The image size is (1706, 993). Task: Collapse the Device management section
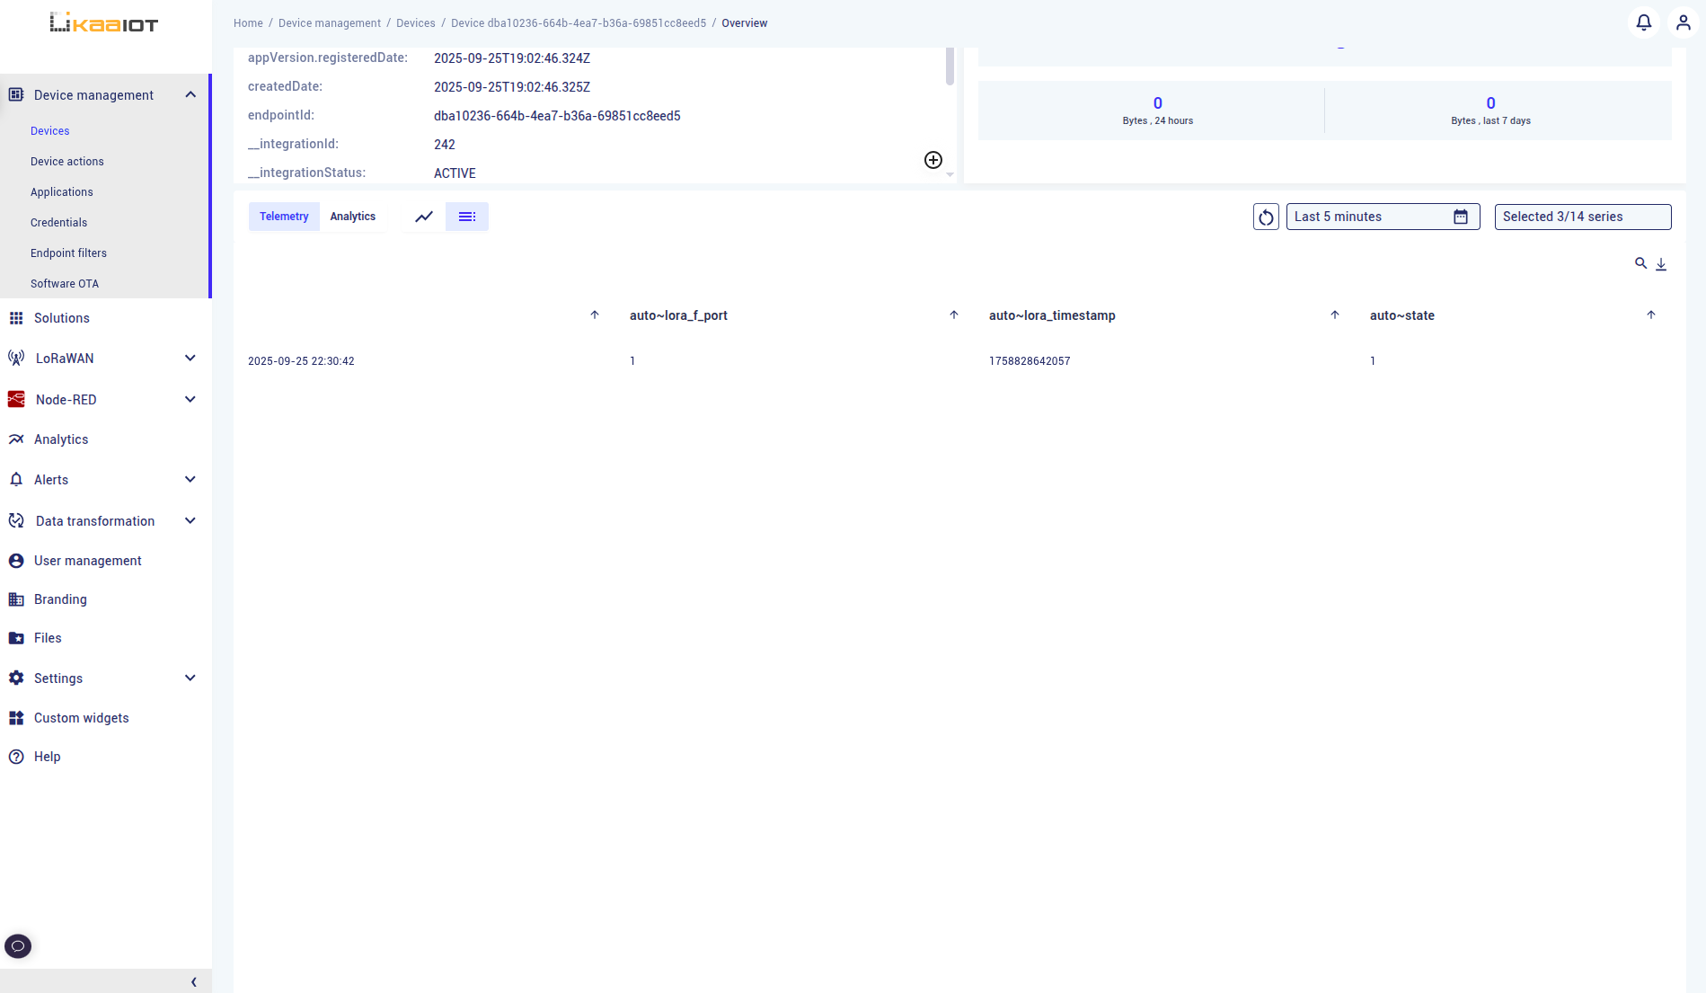click(190, 95)
